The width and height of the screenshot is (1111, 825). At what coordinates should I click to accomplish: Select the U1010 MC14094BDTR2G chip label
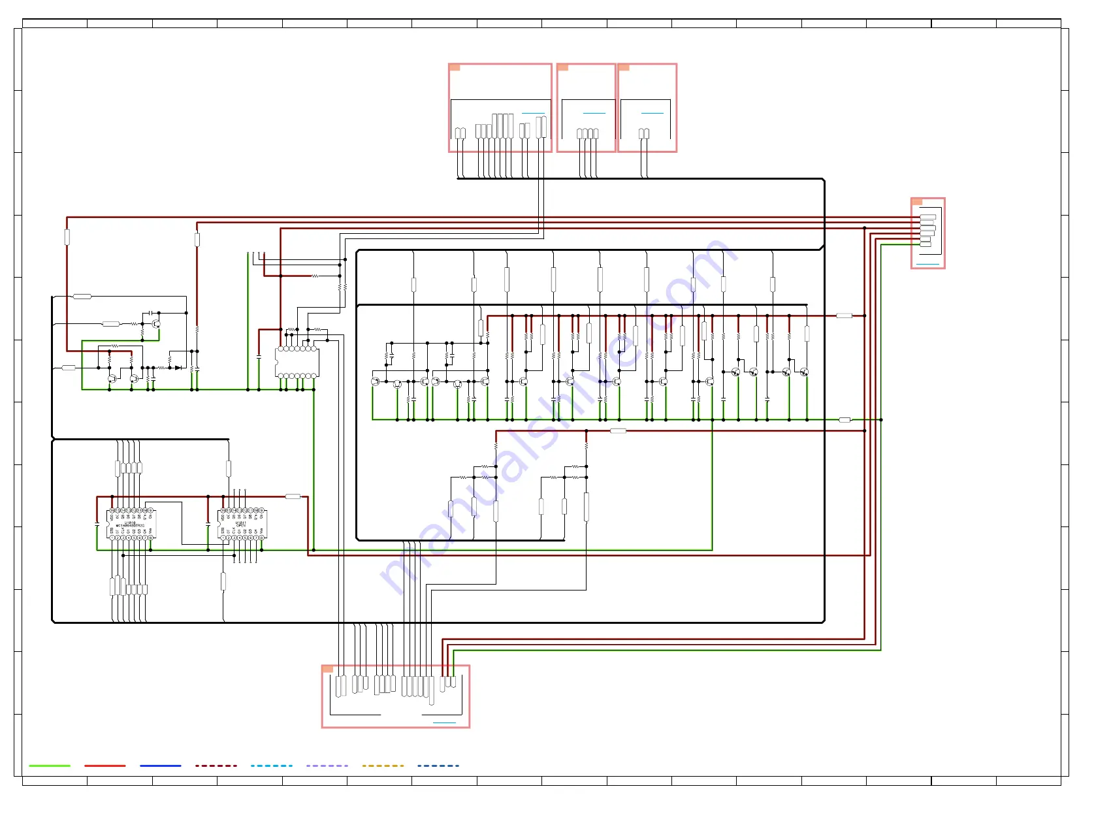[131, 524]
